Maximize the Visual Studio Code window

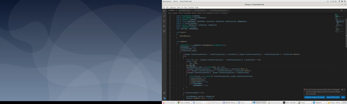point(342,5)
